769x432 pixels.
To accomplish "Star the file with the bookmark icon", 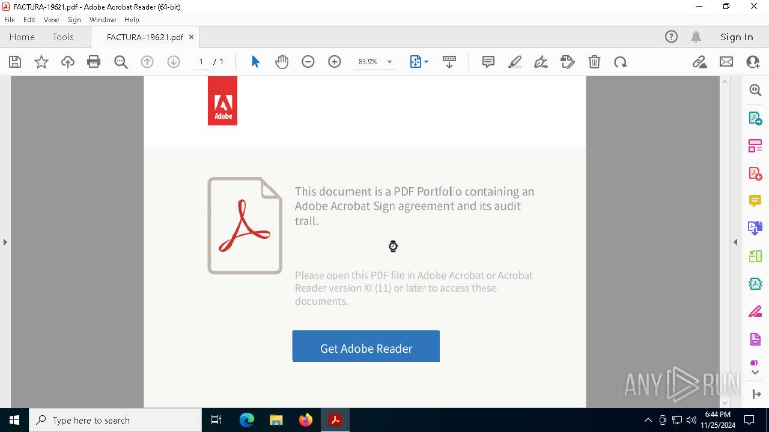I will [41, 62].
